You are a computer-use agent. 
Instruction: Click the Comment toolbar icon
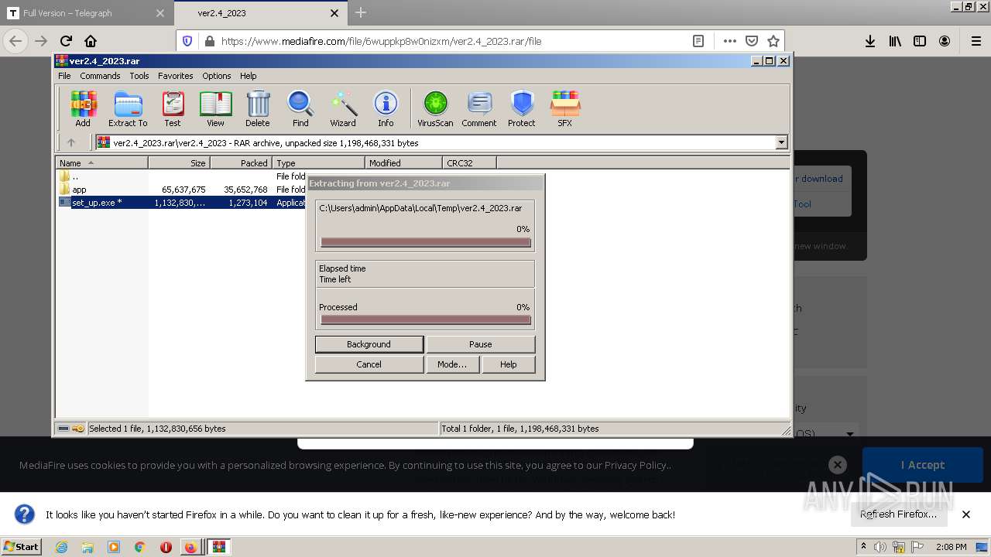coord(479,108)
